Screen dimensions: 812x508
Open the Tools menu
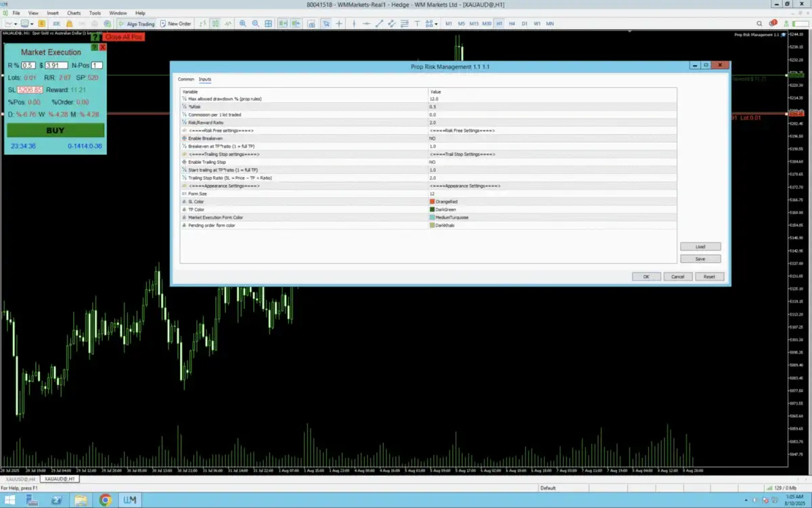[95, 13]
